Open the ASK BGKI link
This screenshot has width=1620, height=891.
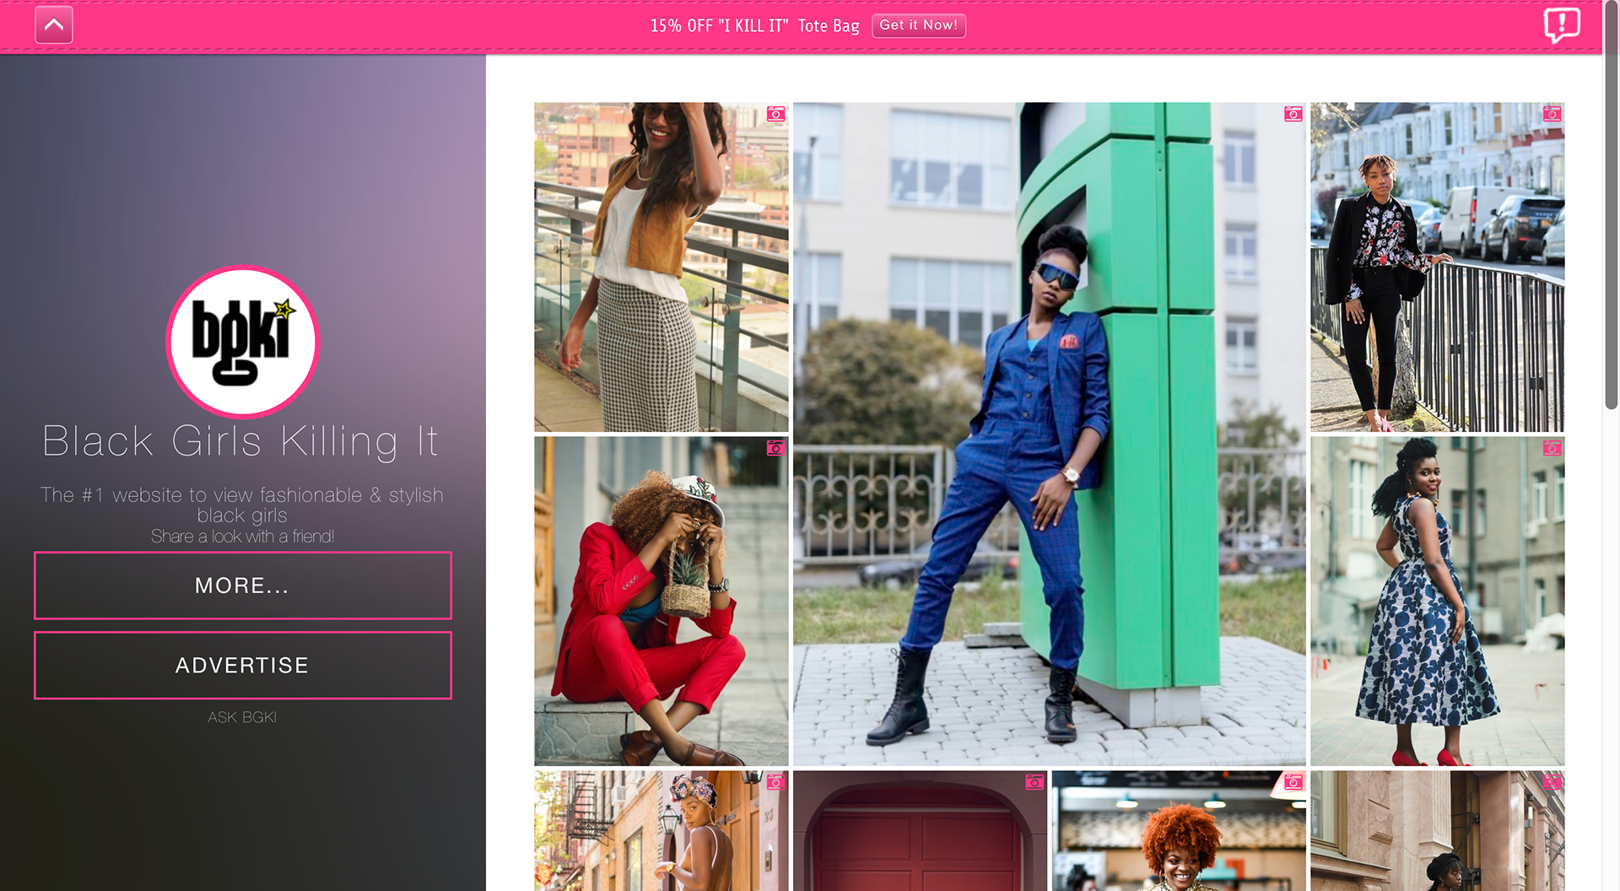[x=242, y=717]
